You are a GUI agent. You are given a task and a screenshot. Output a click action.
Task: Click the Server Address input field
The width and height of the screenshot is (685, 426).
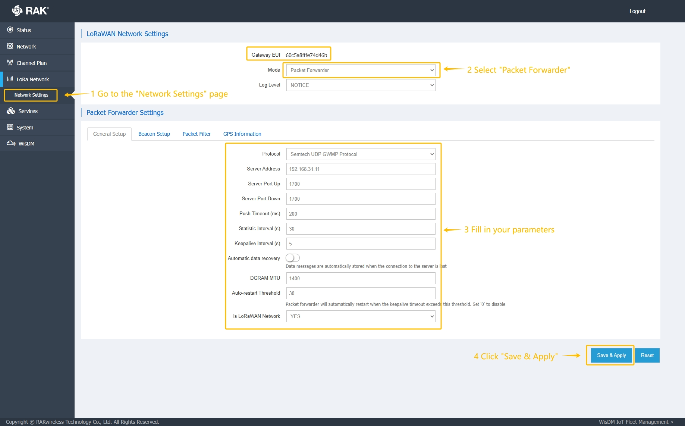point(361,169)
